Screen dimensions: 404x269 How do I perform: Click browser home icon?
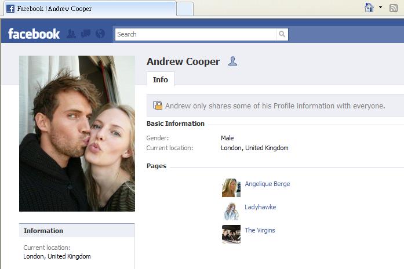click(x=369, y=8)
